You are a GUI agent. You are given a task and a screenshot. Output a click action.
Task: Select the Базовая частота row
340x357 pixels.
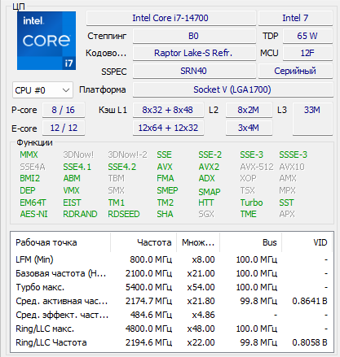(172, 273)
